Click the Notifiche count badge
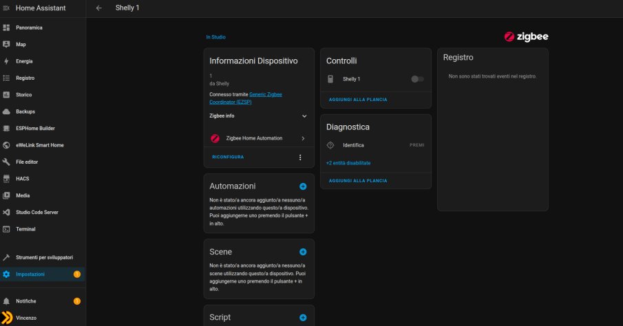 pos(77,301)
